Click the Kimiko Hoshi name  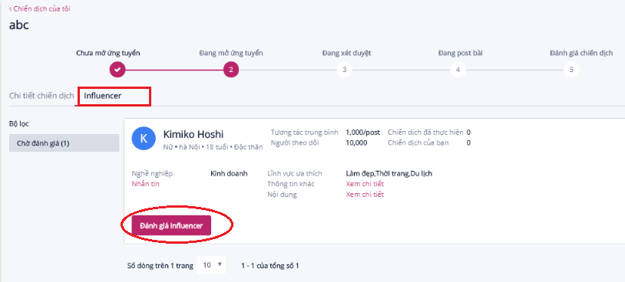[x=193, y=134]
